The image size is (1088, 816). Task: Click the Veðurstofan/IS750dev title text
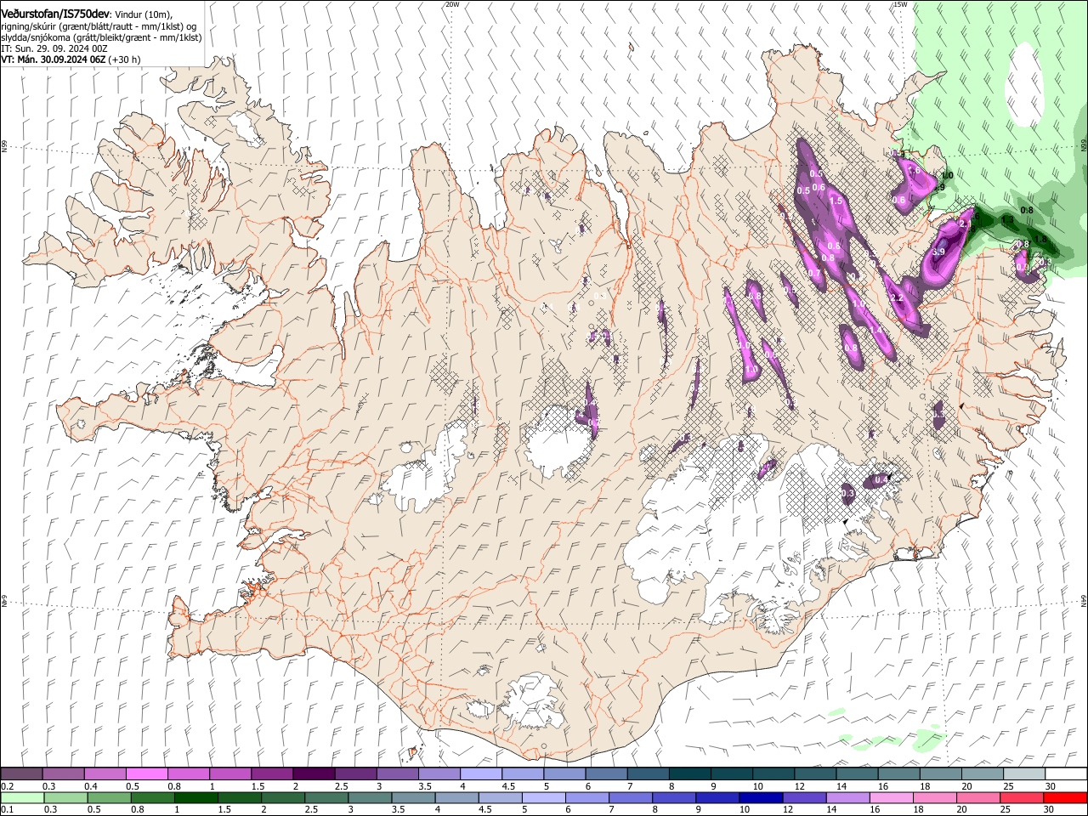56,14
